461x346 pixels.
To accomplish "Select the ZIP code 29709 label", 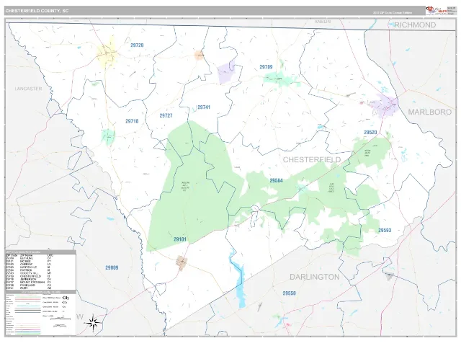I will 266,67.
